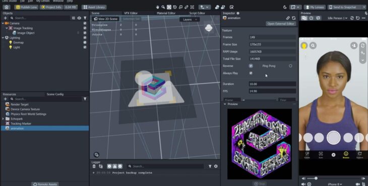
Task: Toggle error messages filter in Logger
Action: pyautogui.click(x=120, y=166)
